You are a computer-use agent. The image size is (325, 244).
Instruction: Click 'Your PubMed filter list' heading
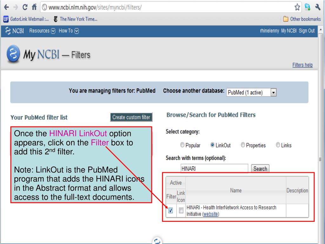tap(39, 118)
